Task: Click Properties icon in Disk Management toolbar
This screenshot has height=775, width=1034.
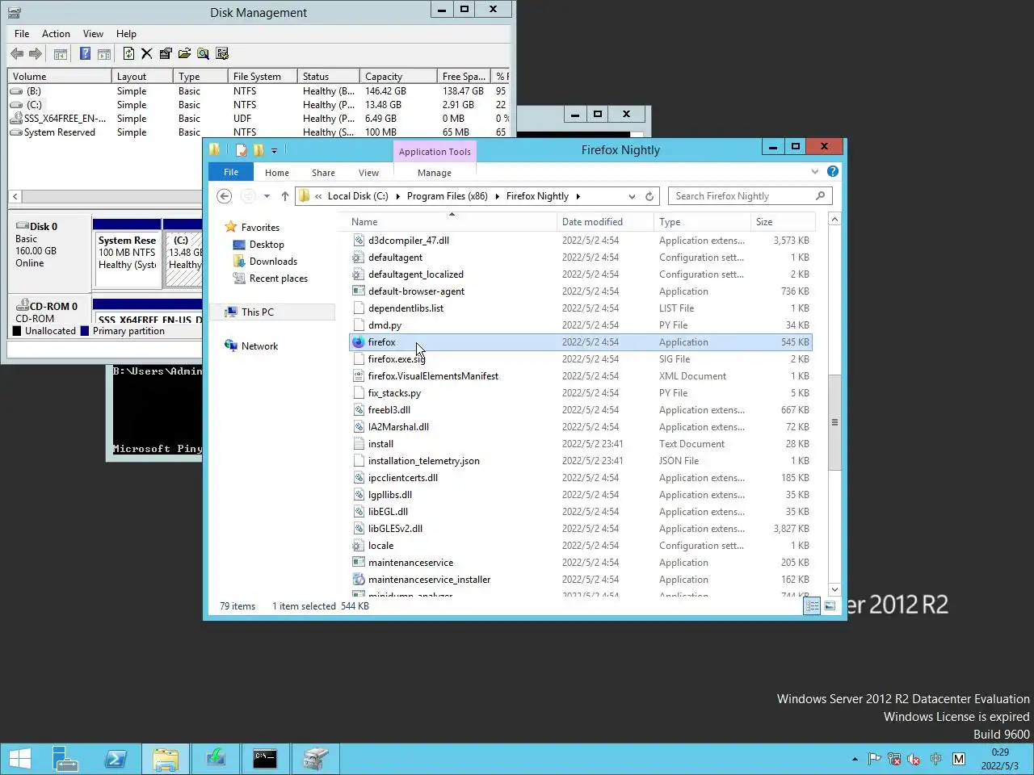Action: [166, 54]
